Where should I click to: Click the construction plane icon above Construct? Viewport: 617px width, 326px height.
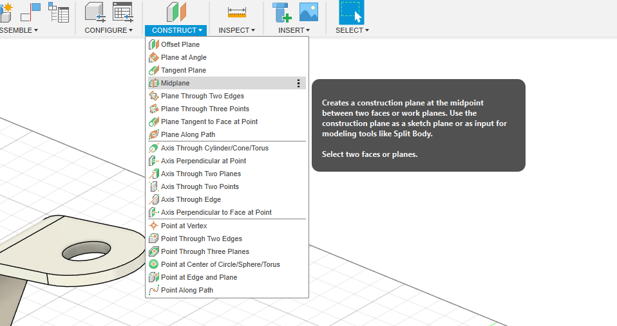click(x=176, y=12)
